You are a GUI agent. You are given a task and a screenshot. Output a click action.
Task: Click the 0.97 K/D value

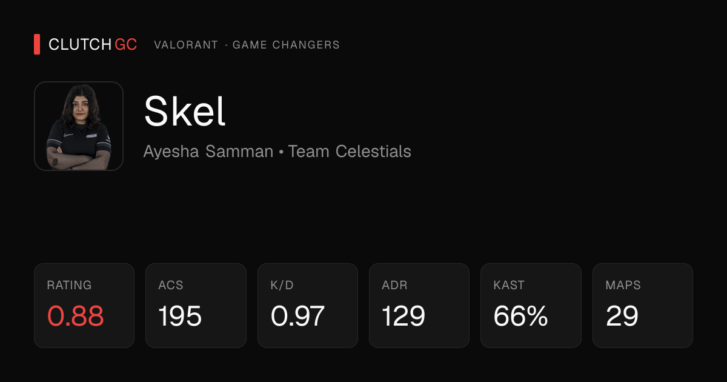click(298, 317)
